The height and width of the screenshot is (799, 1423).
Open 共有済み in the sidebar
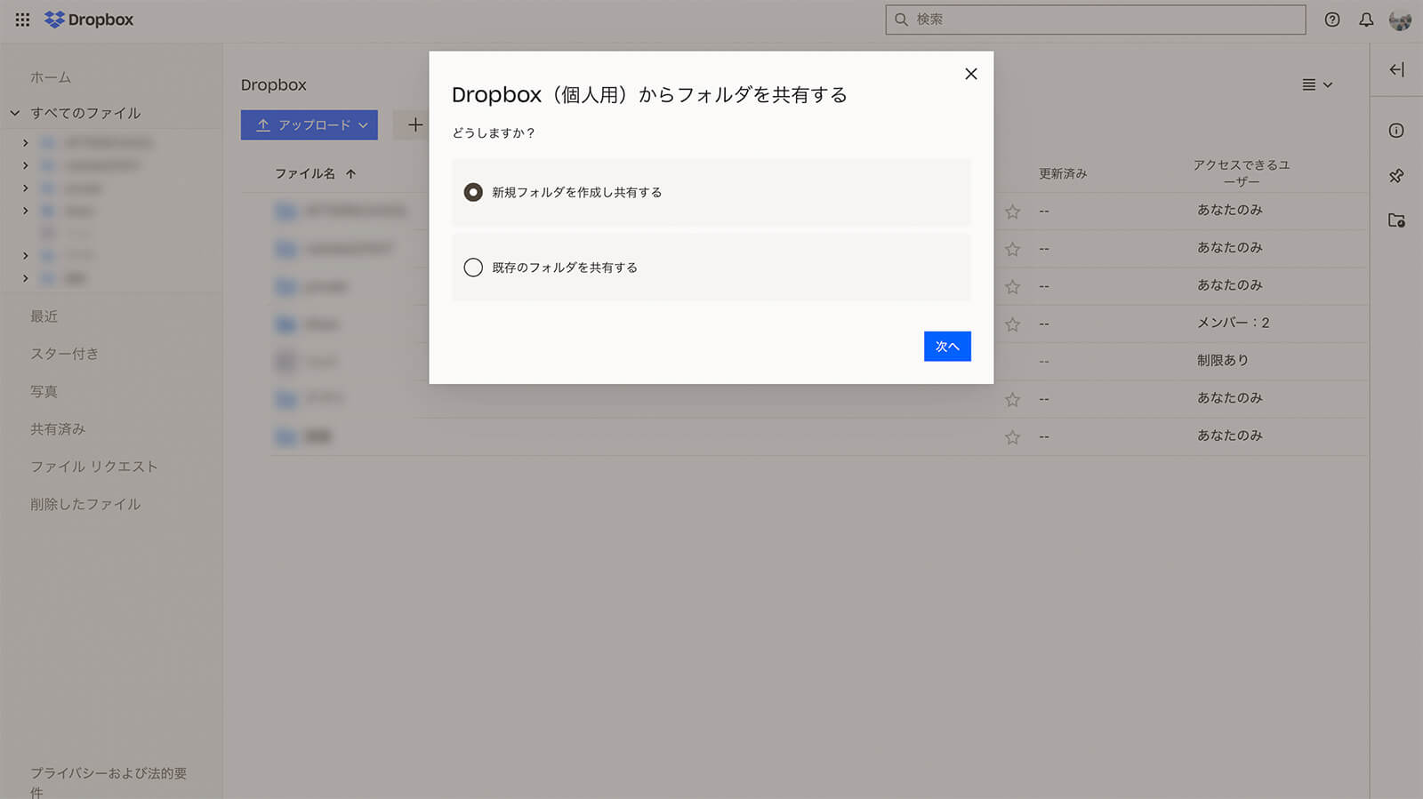pos(58,429)
